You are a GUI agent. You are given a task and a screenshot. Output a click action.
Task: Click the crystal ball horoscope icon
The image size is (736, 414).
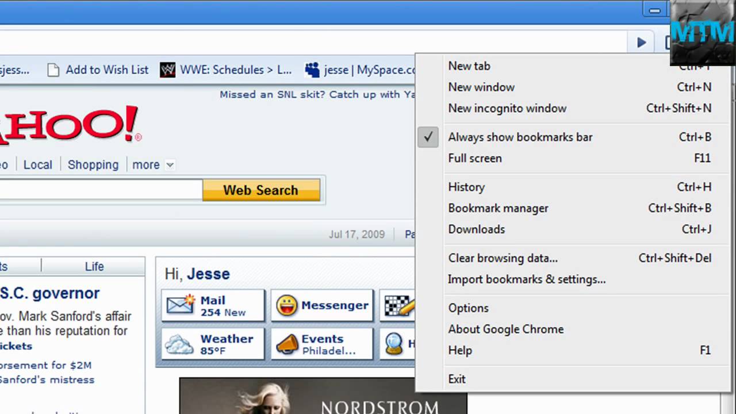(x=394, y=344)
